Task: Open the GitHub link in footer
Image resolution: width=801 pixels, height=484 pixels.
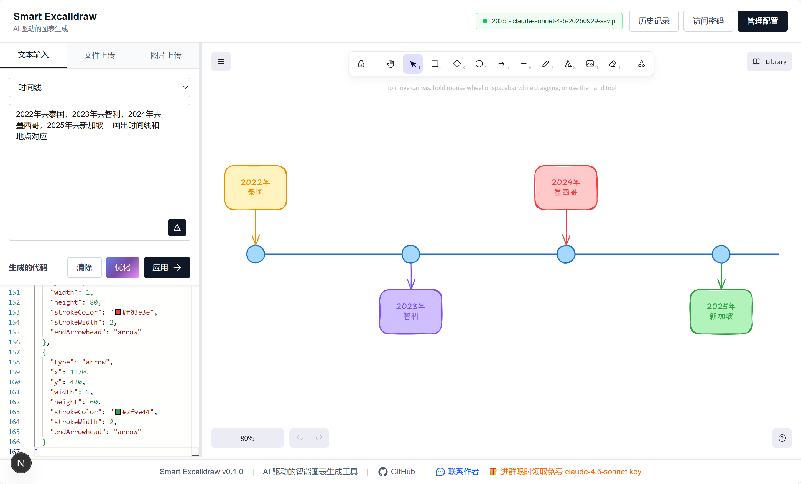Action: click(x=397, y=471)
